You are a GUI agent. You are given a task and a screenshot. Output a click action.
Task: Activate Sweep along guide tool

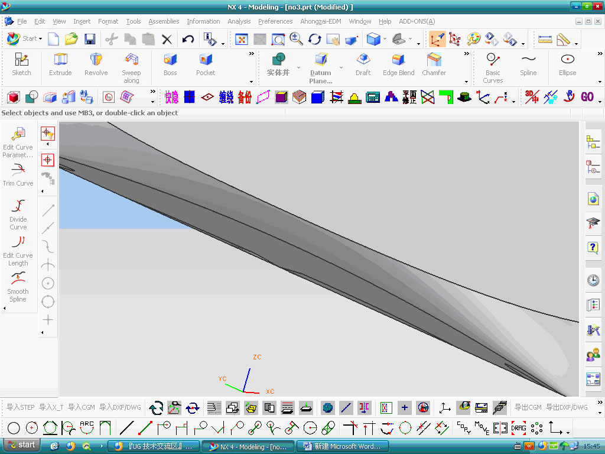131,68
